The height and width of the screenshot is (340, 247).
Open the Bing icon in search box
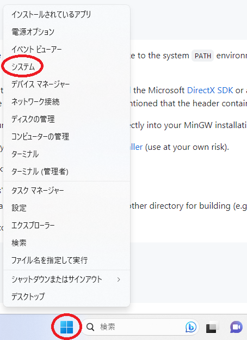(191, 327)
